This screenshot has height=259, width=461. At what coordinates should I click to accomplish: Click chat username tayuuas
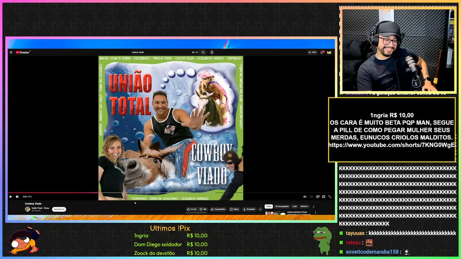pyautogui.click(x=355, y=233)
